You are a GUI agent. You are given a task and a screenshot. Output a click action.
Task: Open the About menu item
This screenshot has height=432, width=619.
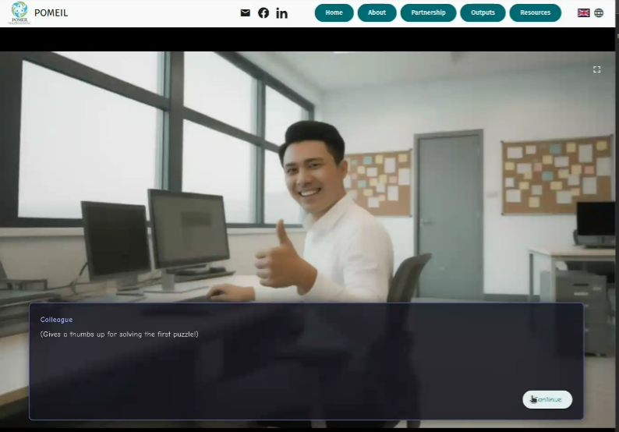[377, 13]
